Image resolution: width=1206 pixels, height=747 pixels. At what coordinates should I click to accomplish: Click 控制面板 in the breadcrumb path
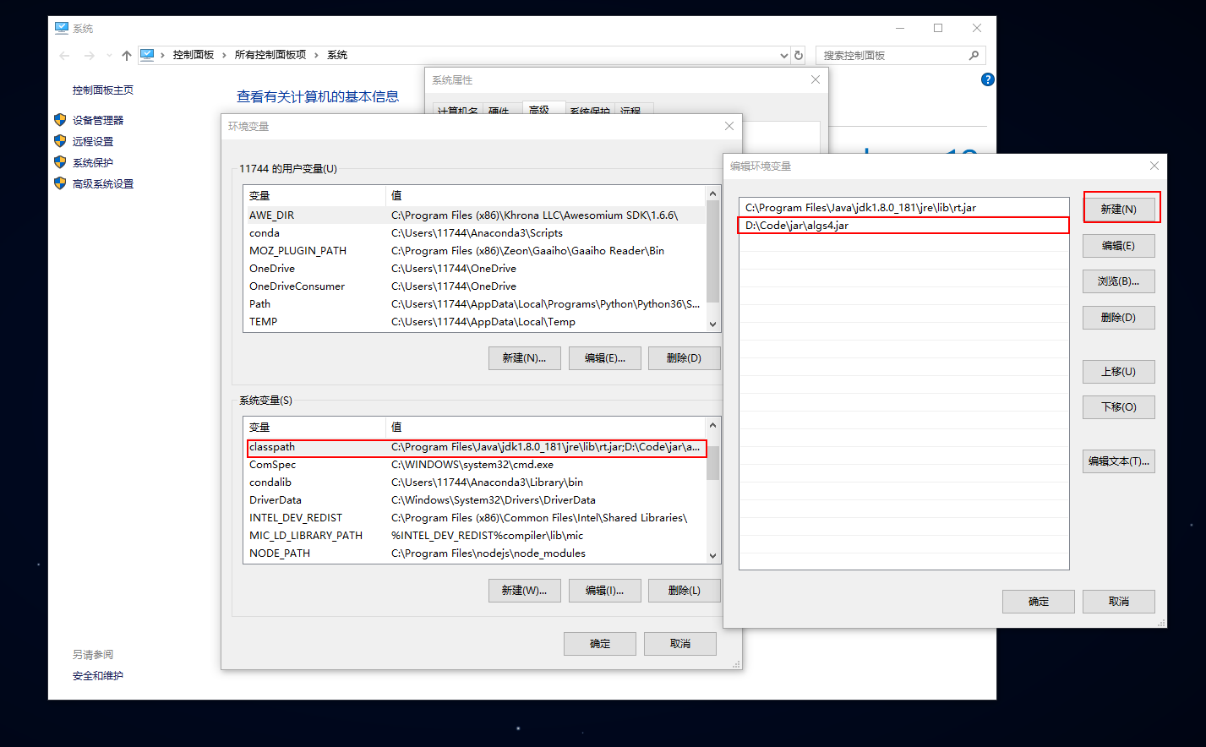tap(194, 55)
